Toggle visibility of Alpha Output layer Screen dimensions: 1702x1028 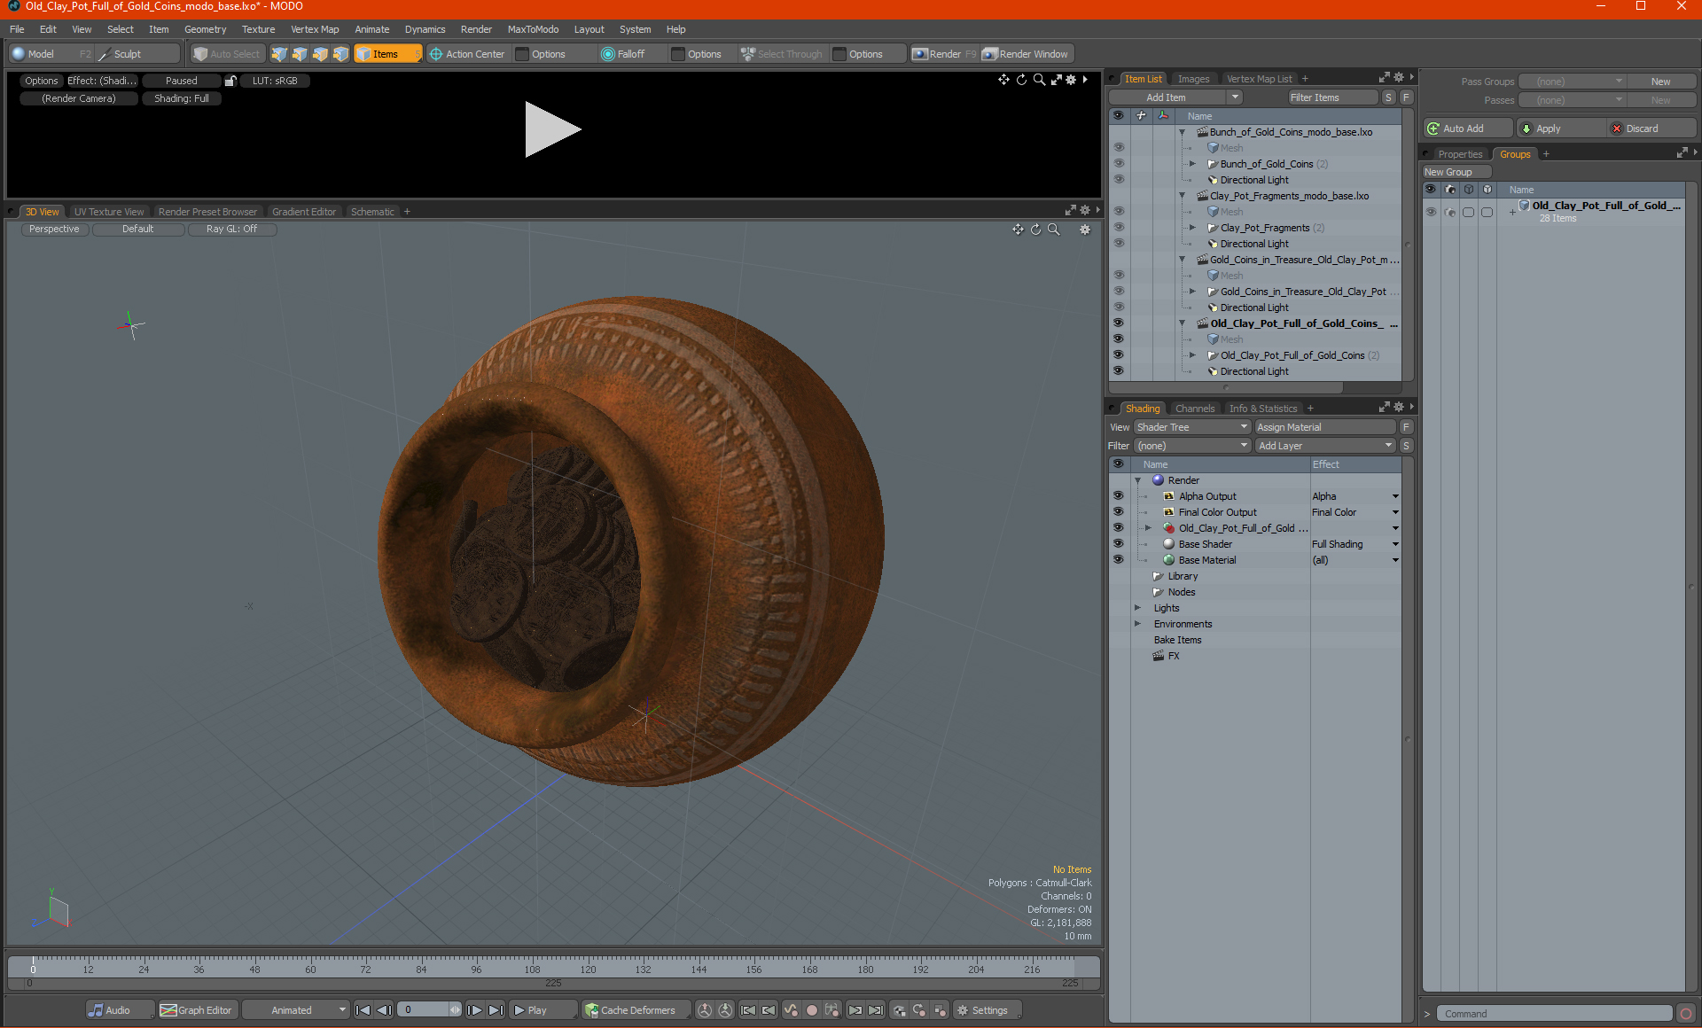(x=1118, y=496)
